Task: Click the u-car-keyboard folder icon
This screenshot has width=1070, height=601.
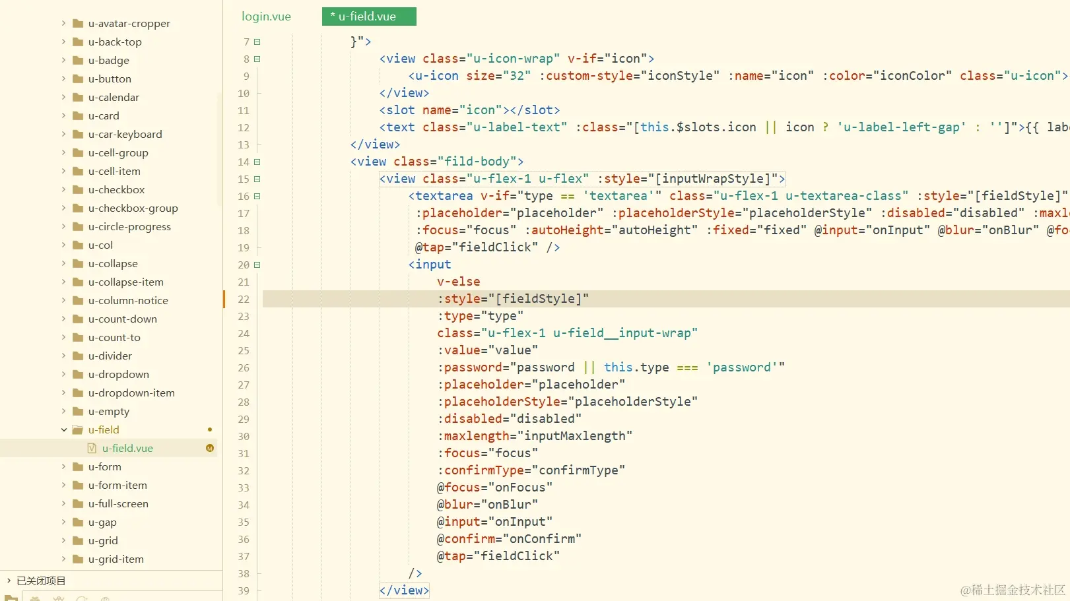Action: click(x=78, y=135)
